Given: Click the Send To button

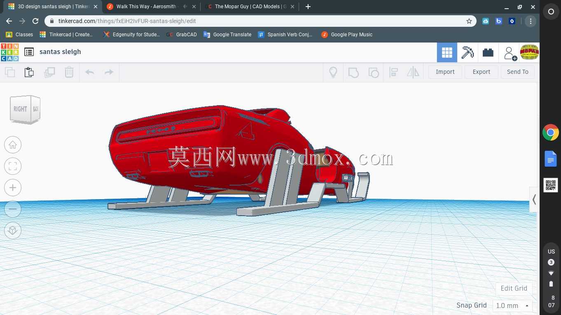Looking at the screenshot, I should point(518,72).
